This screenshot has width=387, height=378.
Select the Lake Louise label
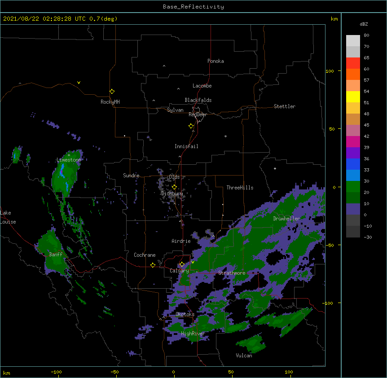click(7, 217)
